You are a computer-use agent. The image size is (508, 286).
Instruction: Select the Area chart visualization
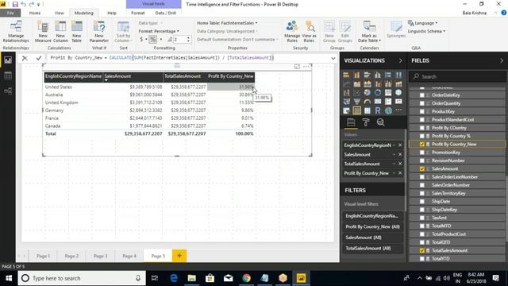pos(356,84)
